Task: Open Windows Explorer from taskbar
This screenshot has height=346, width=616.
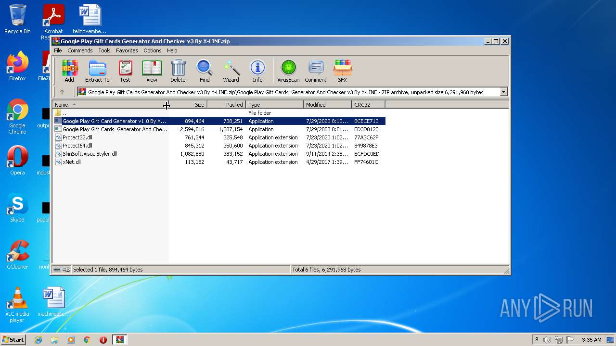Action: tap(54, 340)
